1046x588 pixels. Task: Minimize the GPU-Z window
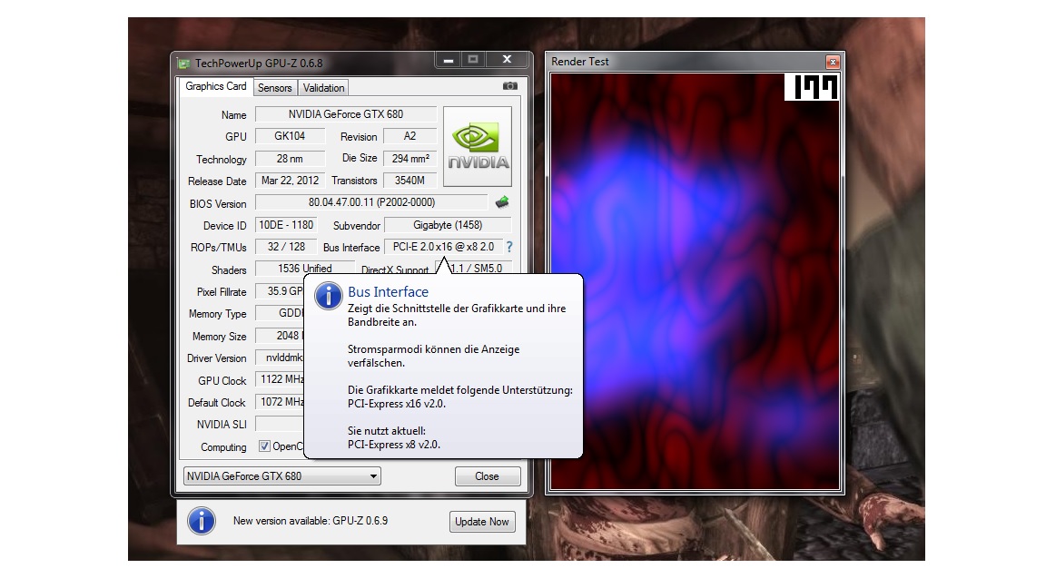(x=449, y=60)
